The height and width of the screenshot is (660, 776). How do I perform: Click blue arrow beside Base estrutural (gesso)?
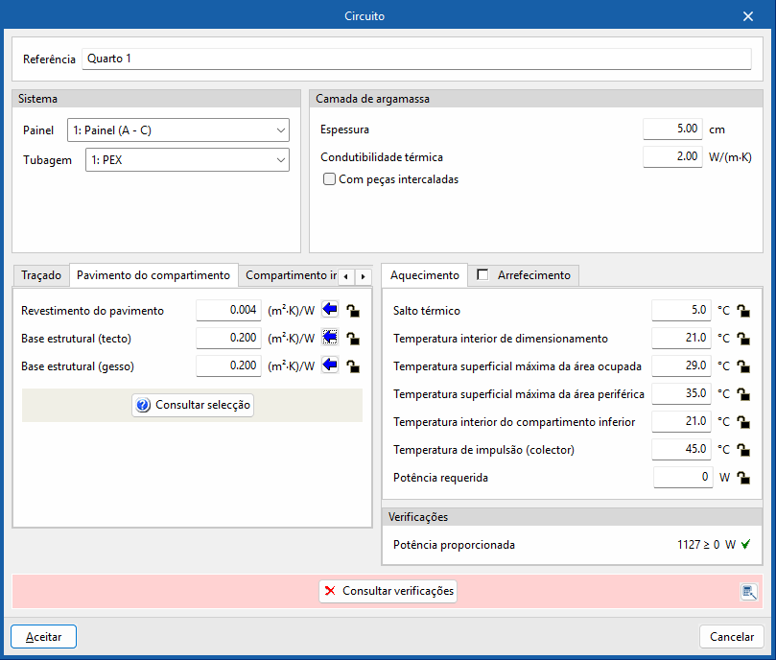pos(330,365)
